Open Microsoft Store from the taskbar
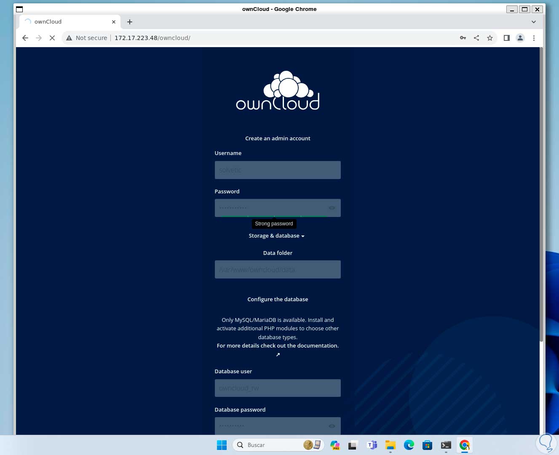 pos(428,445)
